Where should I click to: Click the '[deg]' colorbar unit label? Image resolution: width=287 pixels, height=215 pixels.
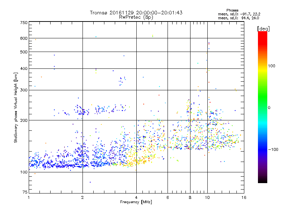pyautogui.click(x=263, y=29)
